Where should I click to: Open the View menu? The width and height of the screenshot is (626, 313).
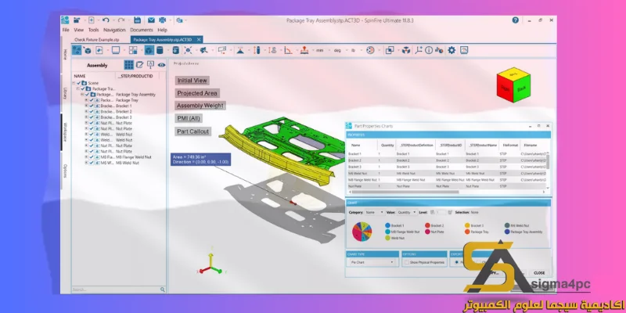point(79,30)
